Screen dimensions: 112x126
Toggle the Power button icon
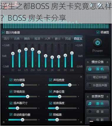click(98, 43)
